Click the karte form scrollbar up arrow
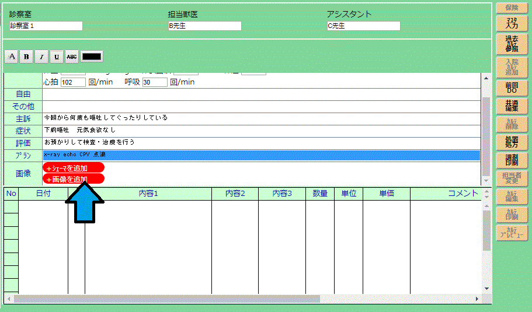532x312 pixels. pyautogui.click(x=486, y=78)
